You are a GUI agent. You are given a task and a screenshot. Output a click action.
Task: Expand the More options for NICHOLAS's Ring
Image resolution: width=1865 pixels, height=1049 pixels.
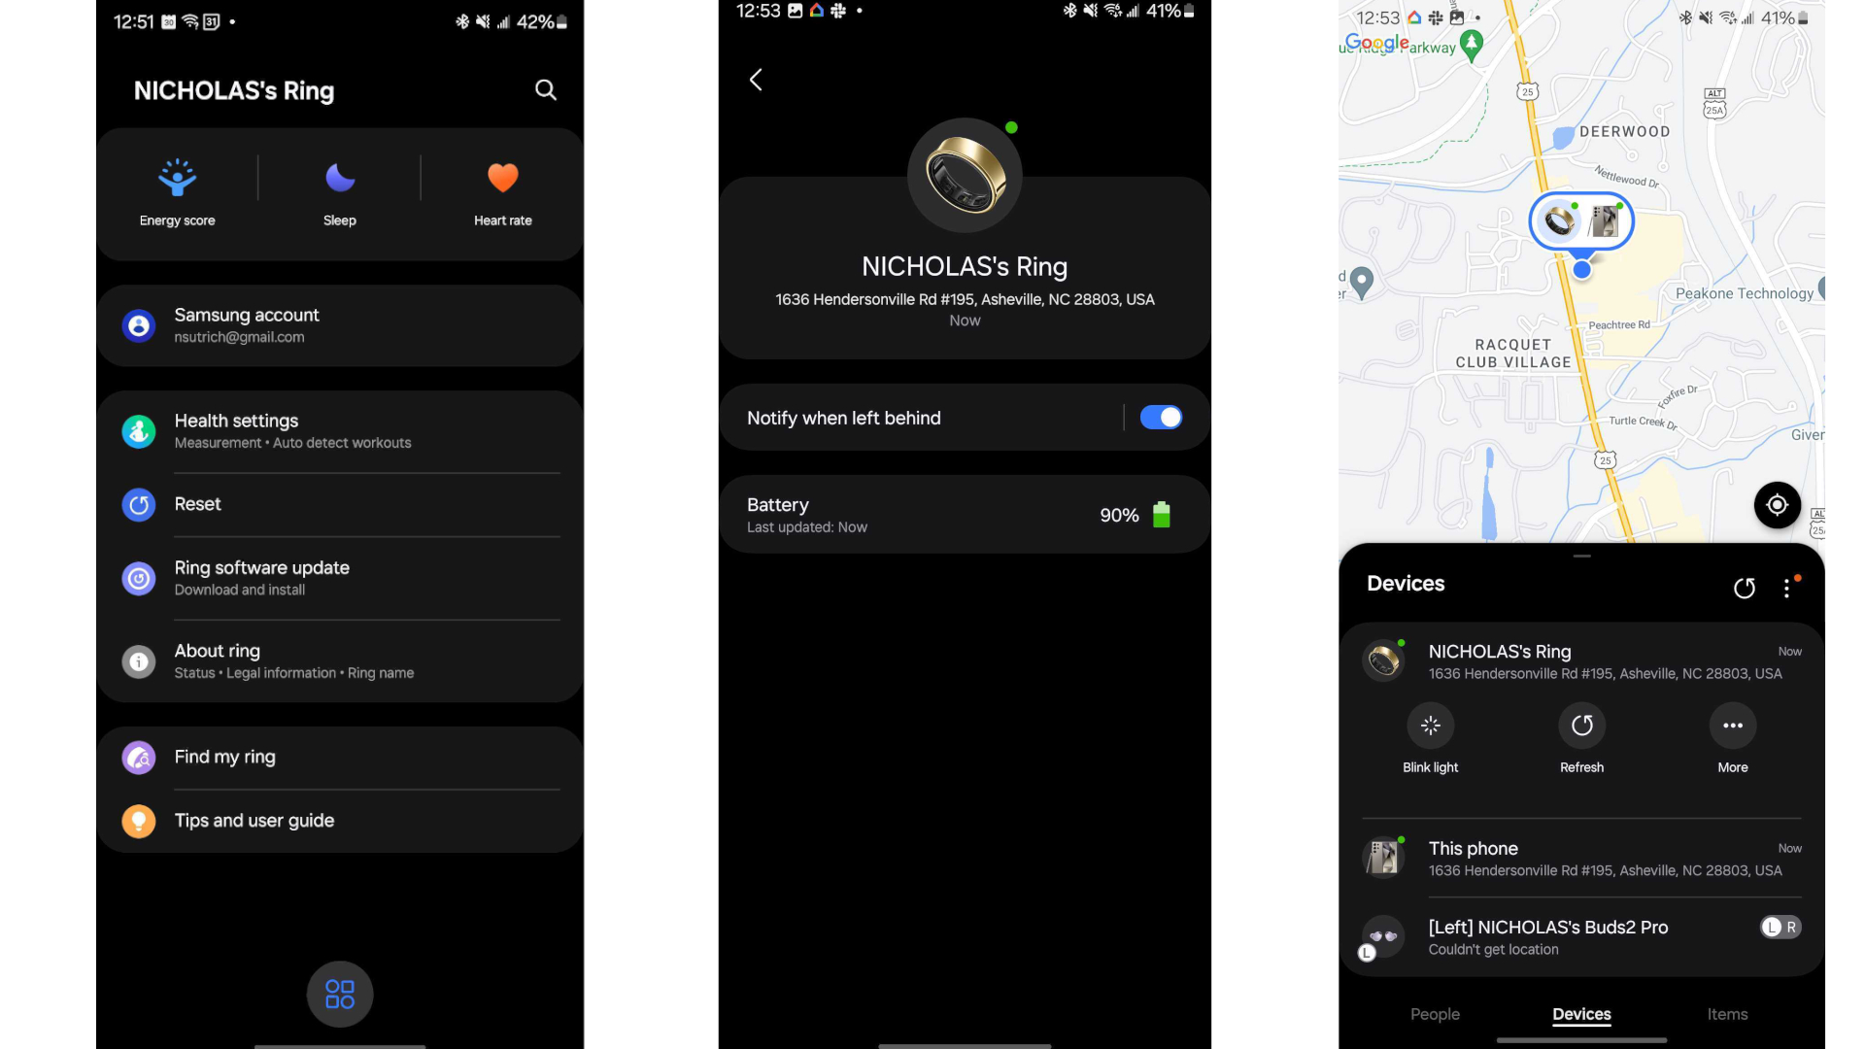coord(1732,725)
